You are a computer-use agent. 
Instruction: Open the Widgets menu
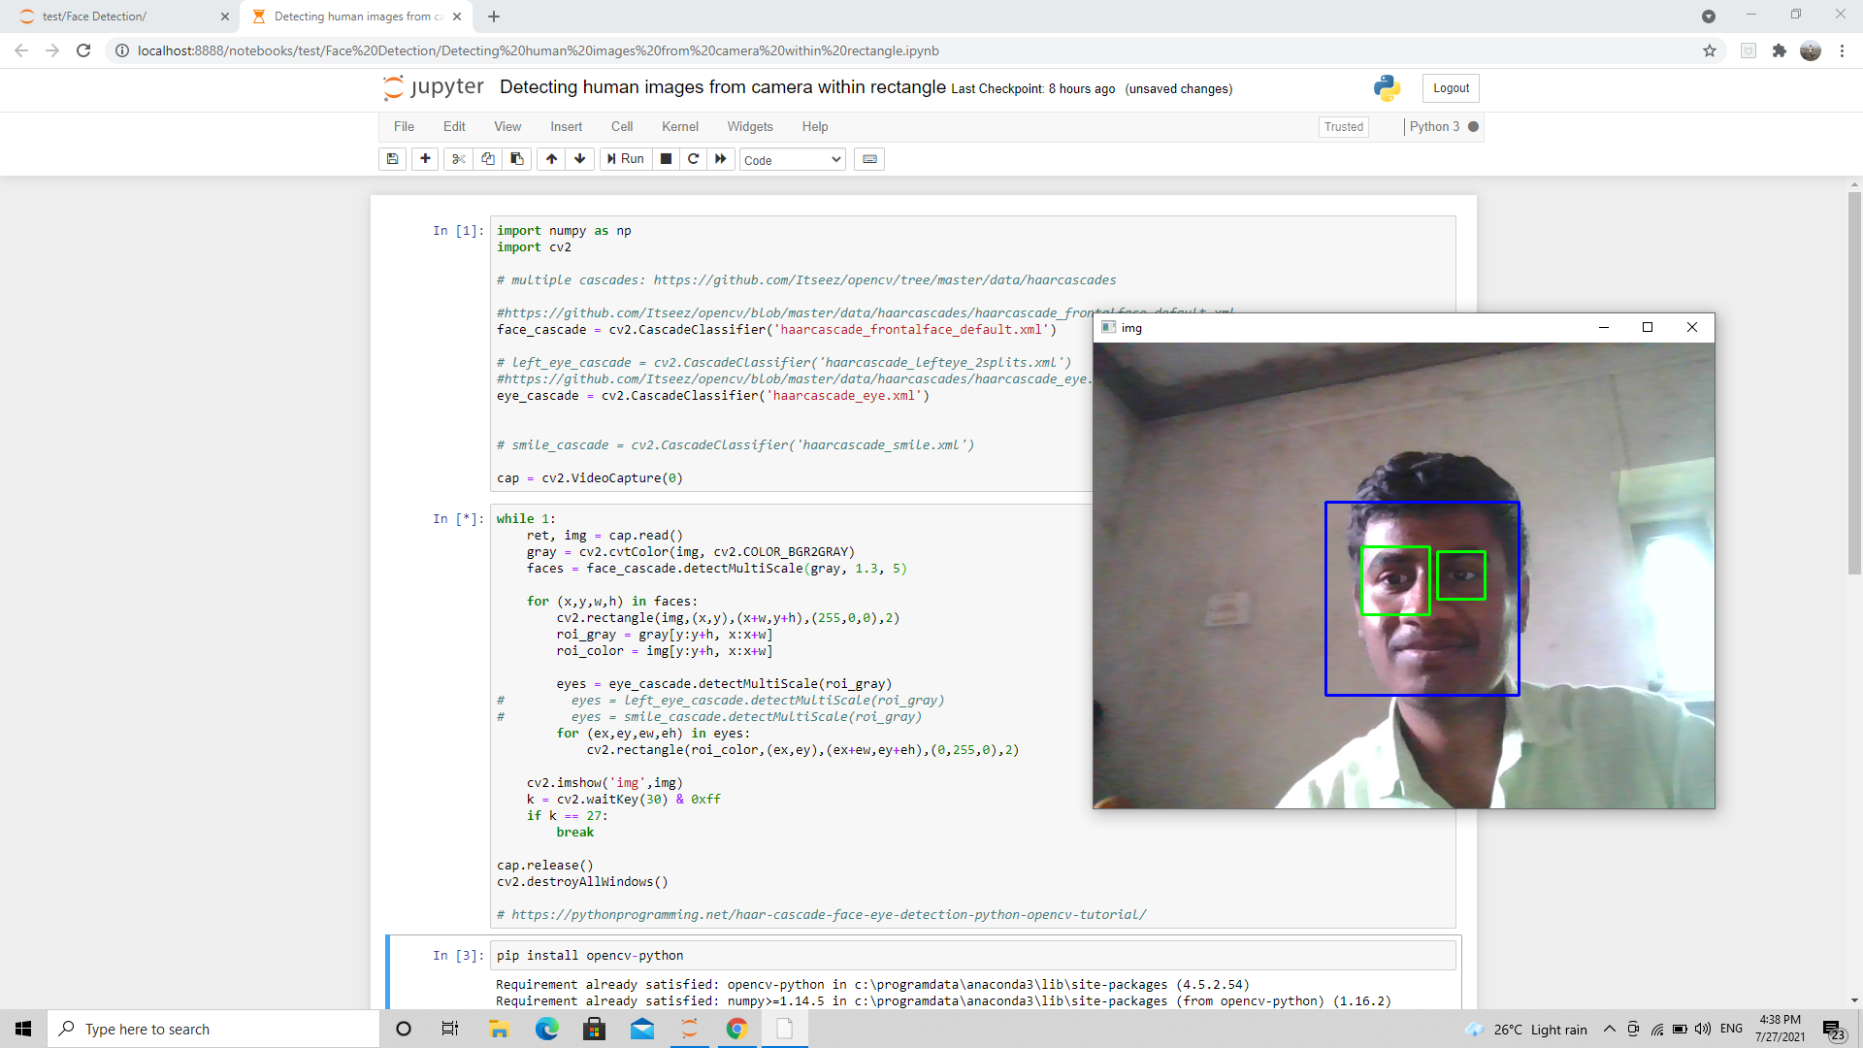(x=749, y=126)
